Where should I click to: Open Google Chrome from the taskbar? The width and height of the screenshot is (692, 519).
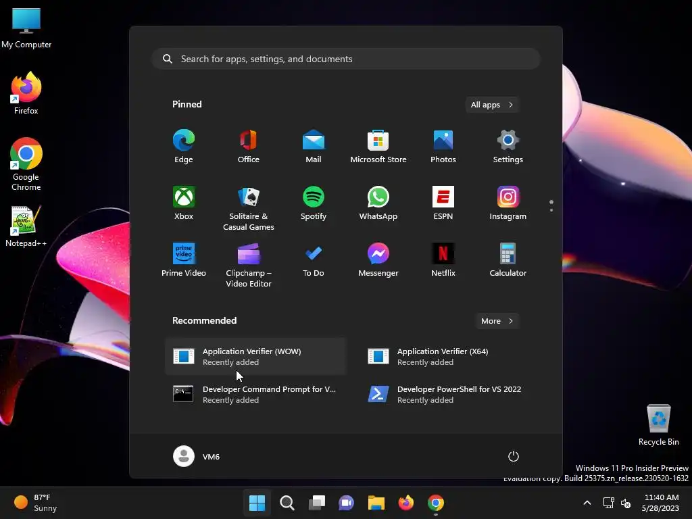436,503
